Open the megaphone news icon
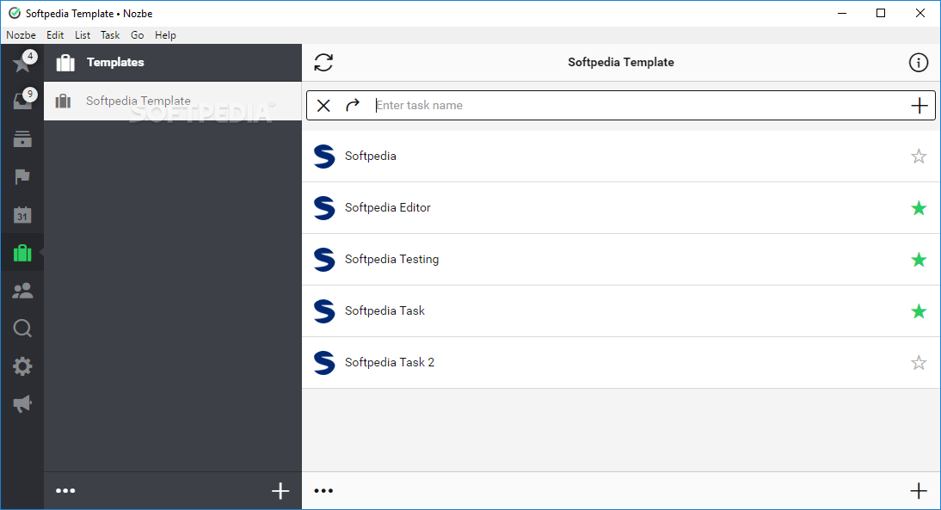 22,403
